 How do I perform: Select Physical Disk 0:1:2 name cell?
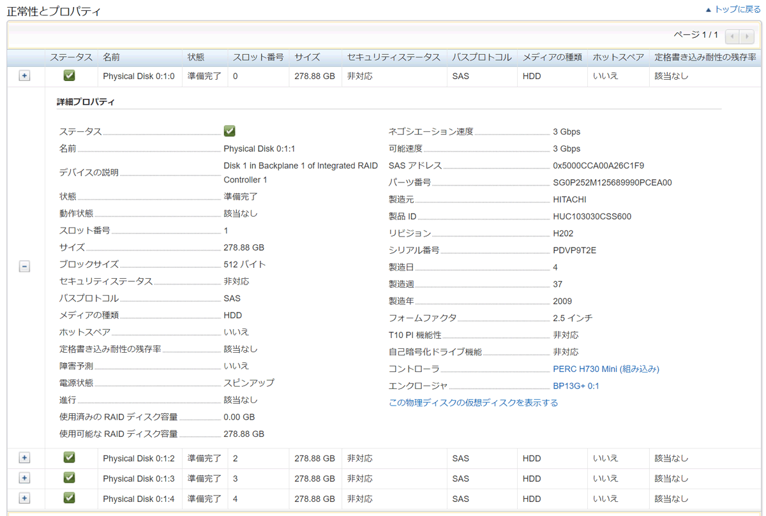point(139,458)
